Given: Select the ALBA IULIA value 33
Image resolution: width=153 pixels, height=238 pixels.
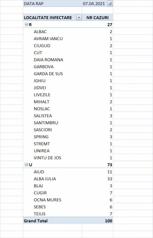Looking at the screenshot, I should coord(98,179).
